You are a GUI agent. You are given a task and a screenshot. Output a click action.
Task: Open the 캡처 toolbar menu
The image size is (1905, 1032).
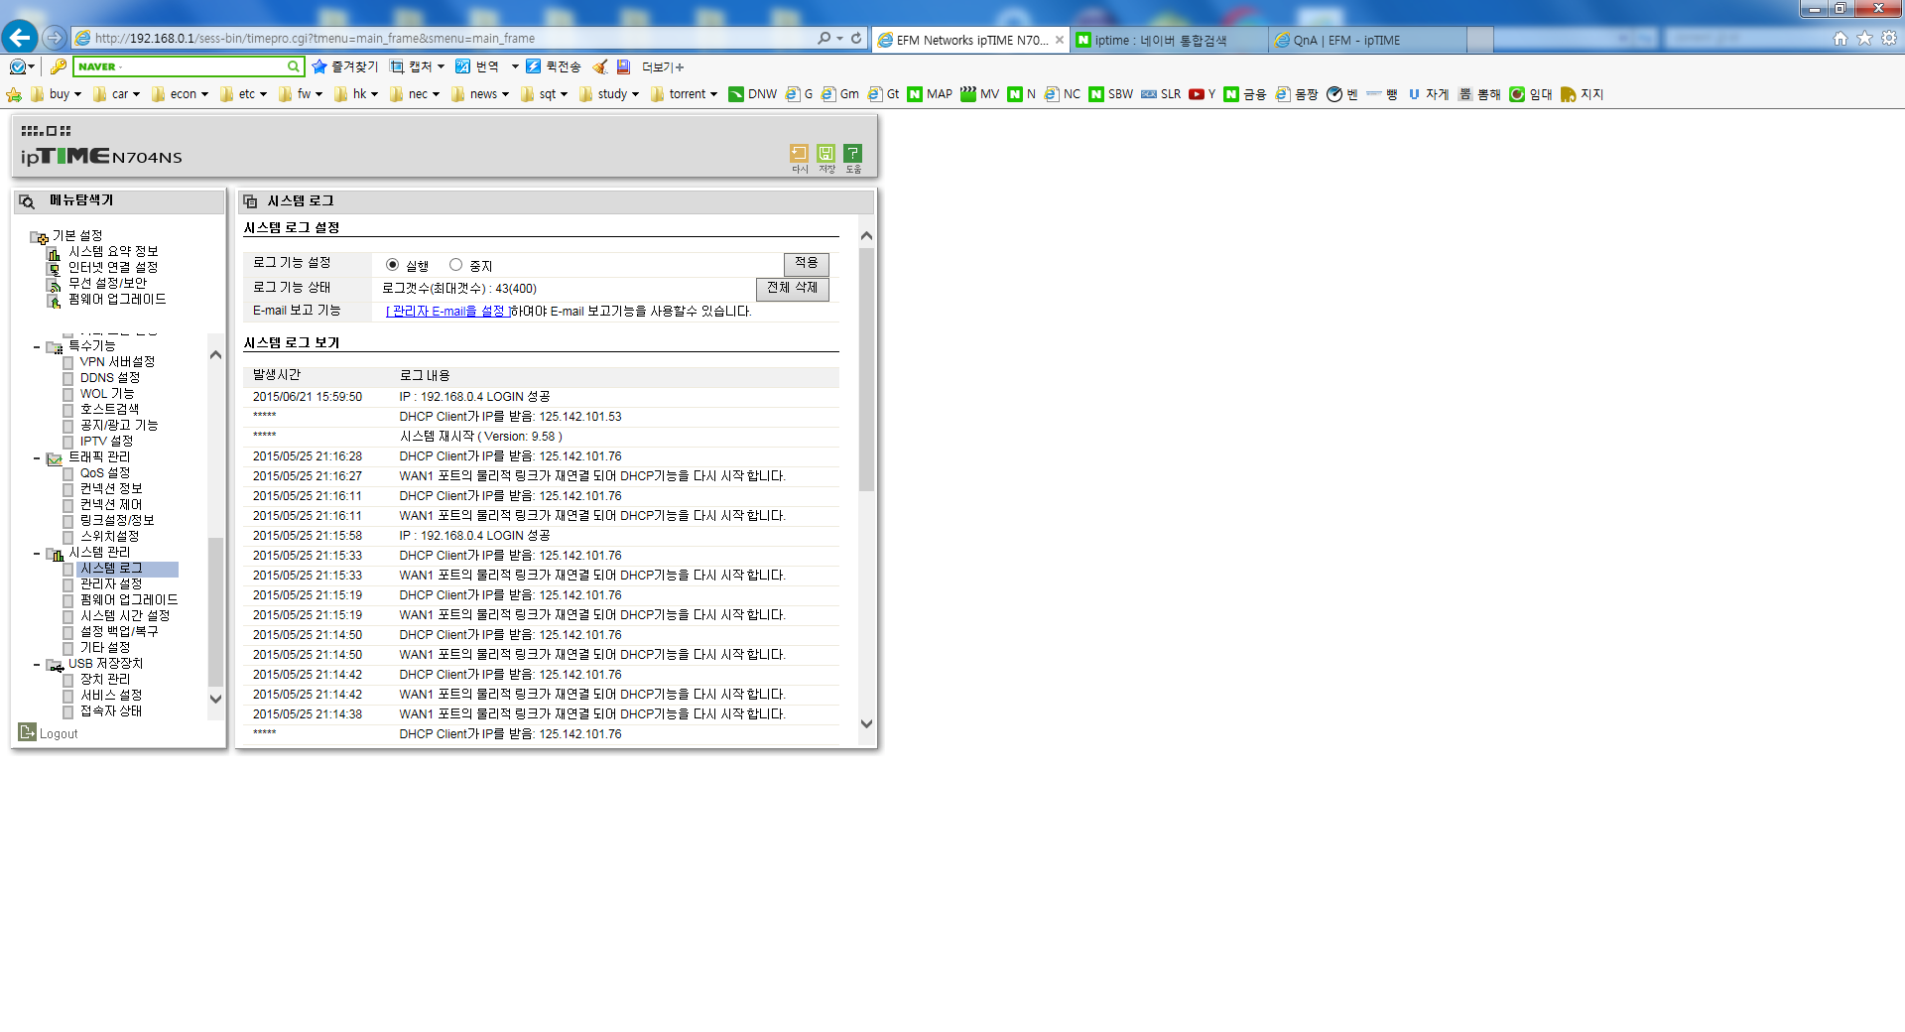click(x=418, y=66)
